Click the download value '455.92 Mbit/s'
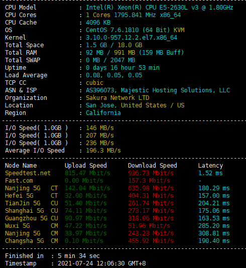The height and width of the screenshot is (268, 246). [x=151, y=241]
